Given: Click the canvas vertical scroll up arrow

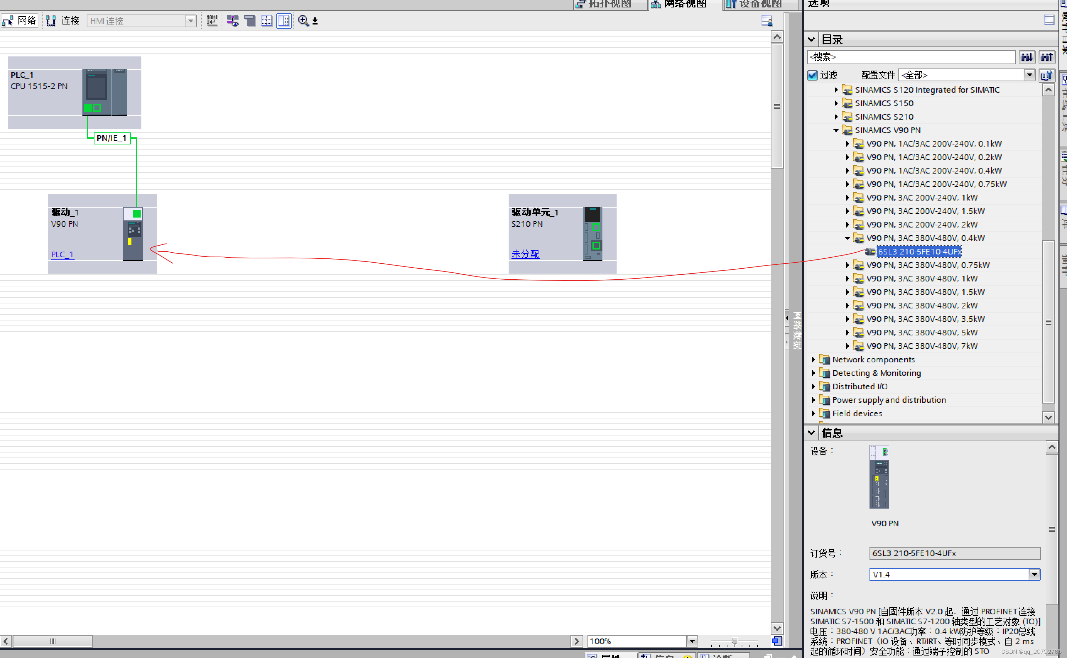Looking at the screenshot, I should tap(777, 37).
